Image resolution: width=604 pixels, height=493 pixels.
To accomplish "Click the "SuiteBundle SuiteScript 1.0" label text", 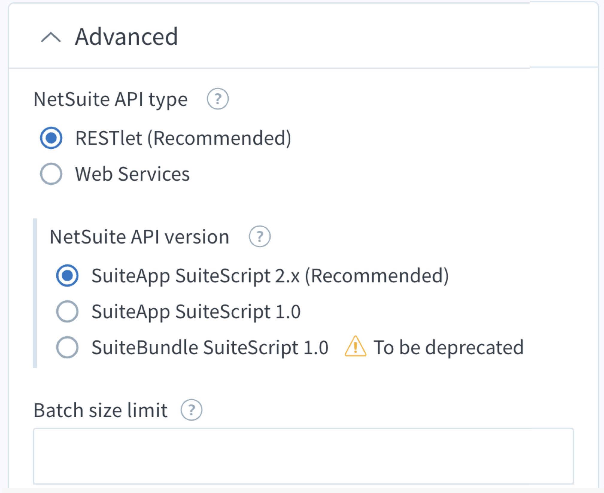I will point(210,347).
